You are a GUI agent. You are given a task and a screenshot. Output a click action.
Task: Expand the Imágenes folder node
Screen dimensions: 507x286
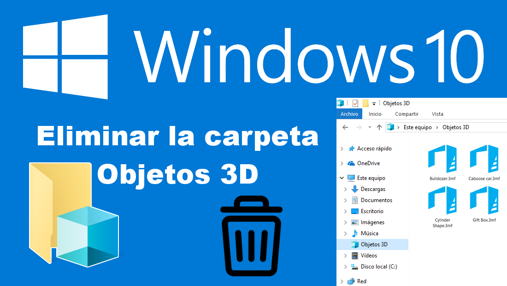coord(346,222)
